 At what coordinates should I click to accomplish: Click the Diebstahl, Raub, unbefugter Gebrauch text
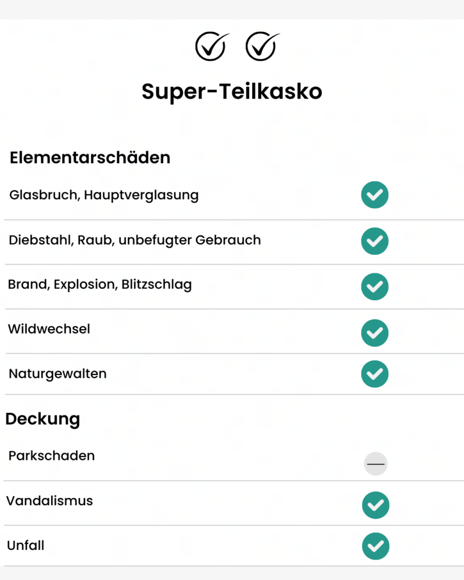(x=135, y=240)
